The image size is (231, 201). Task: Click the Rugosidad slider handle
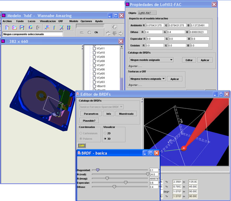pyautogui.click(x=98, y=170)
